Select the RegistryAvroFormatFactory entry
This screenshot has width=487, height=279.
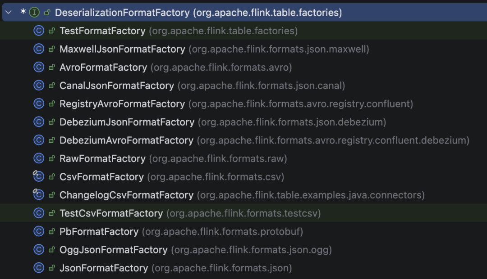[122, 103]
